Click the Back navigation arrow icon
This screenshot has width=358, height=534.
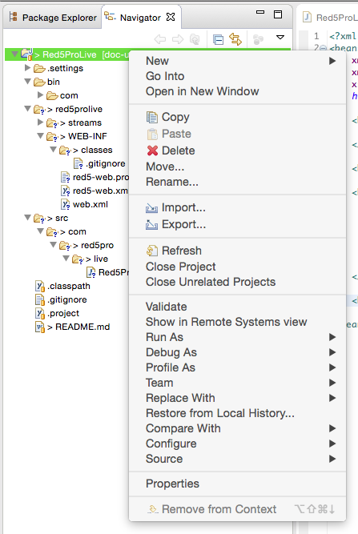click(160, 39)
